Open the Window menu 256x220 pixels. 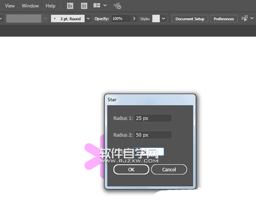click(30, 6)
